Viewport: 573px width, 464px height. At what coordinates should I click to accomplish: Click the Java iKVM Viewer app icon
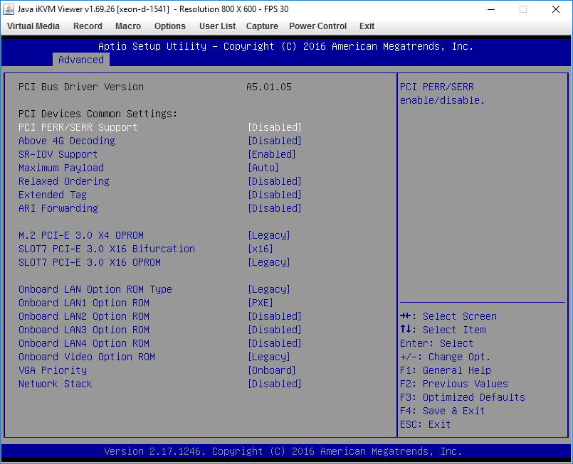[9, 9]
